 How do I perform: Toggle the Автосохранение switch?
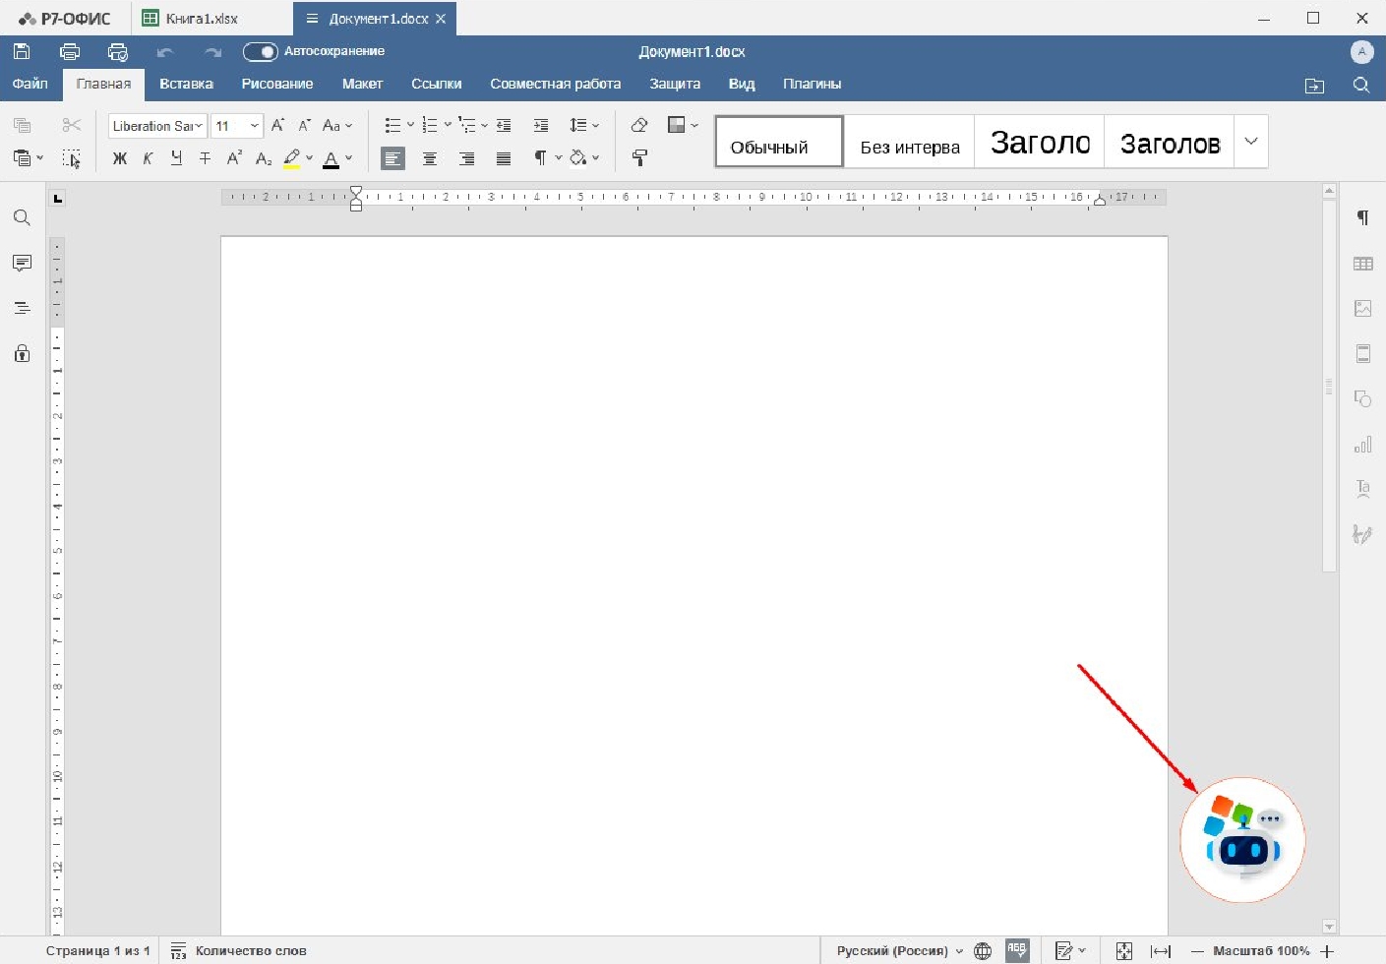[x=260, y=51]
